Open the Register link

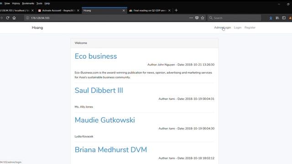pyautogui.click(x=250, y=27)
